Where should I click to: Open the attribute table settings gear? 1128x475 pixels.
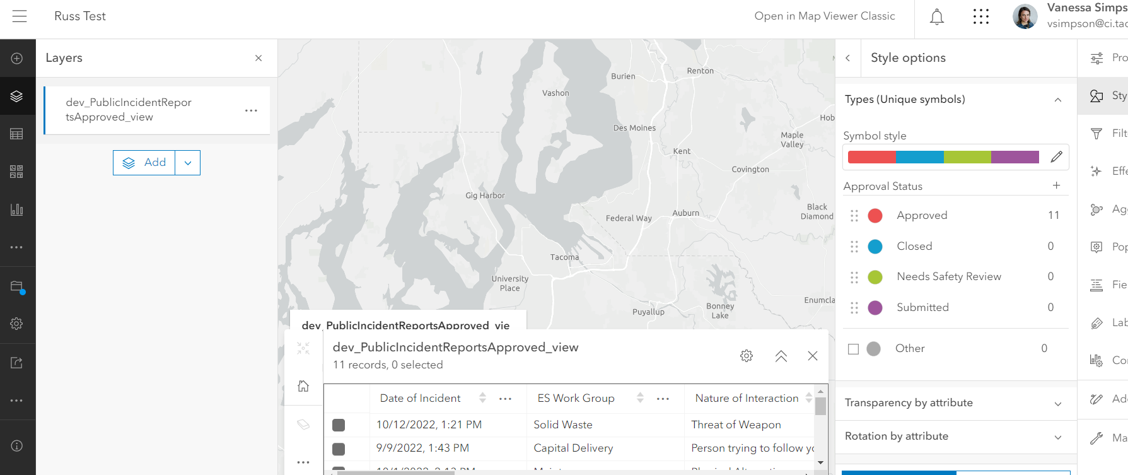tap(747, 356)
